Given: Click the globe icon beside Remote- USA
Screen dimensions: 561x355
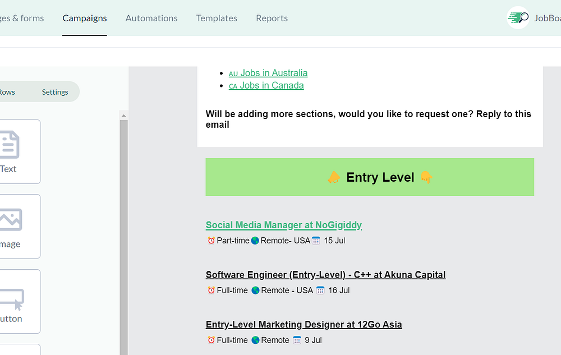Looking at the screenshot, I should tap(255, 241).
